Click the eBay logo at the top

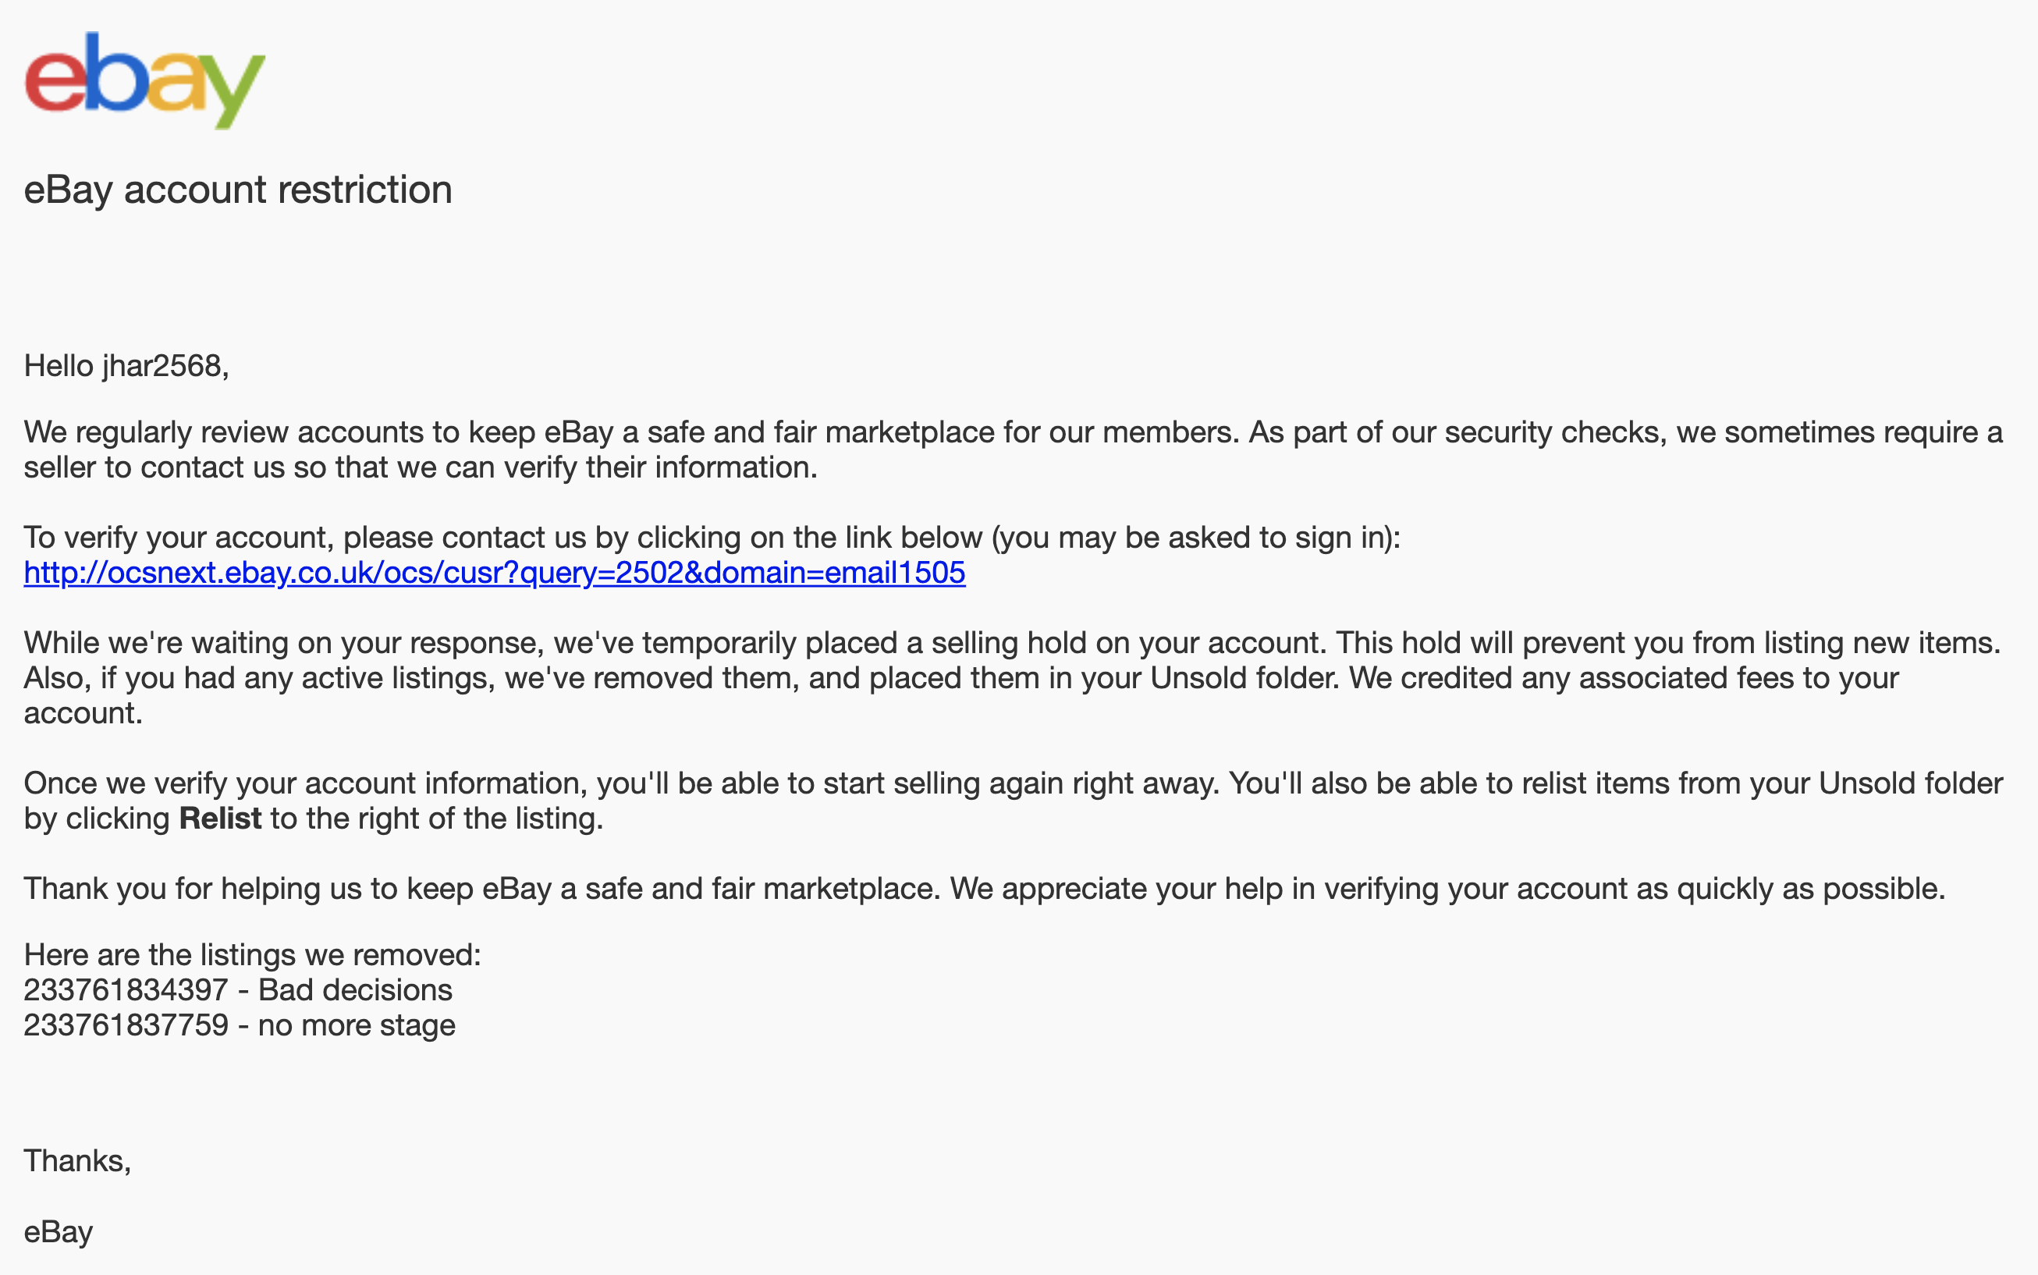145,81
